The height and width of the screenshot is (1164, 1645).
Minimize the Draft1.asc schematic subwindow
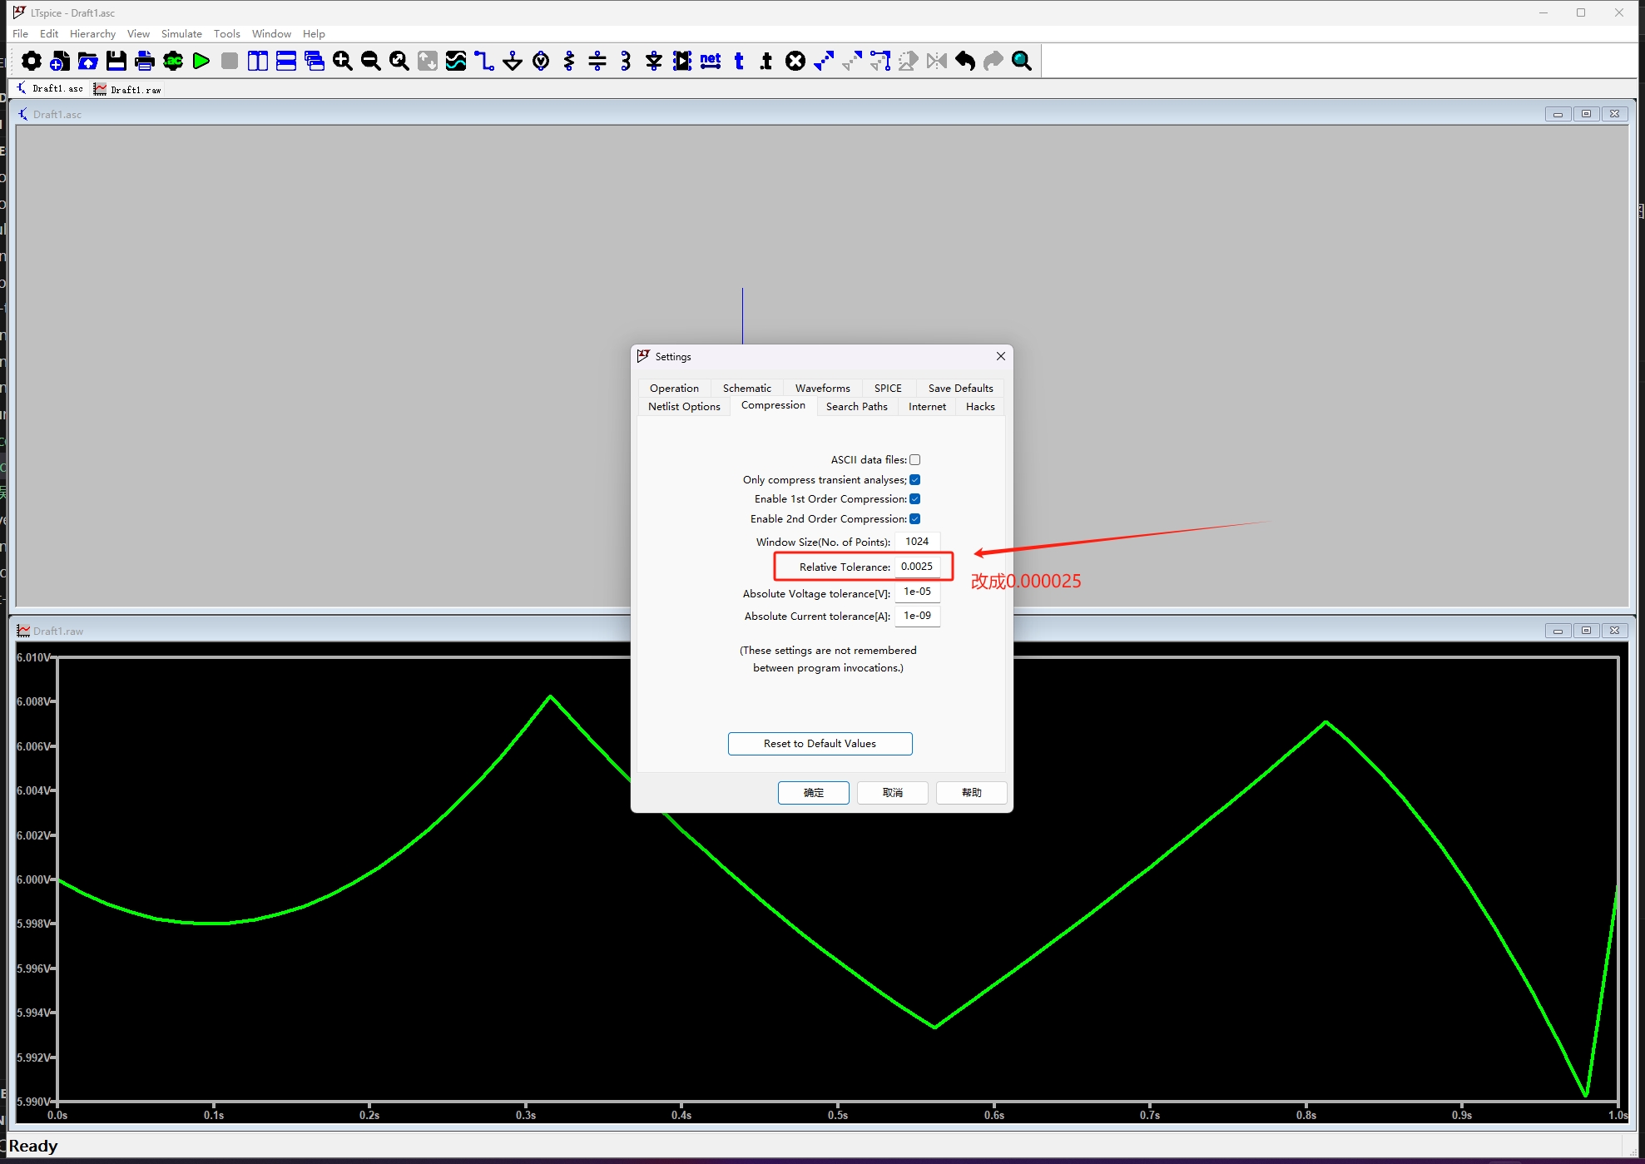(x=1558, y=114)
